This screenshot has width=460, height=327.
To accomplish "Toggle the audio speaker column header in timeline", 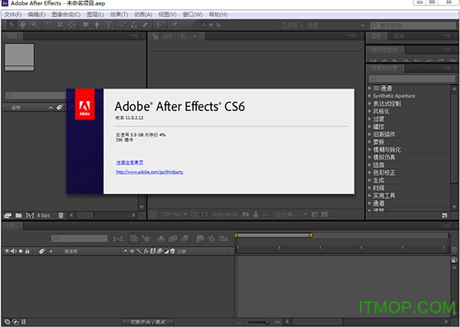I will (14, 251).
